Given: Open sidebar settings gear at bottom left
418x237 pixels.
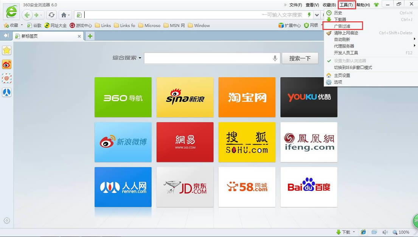Looking at the screenshot, I should pyautogui.click(x=7, y=220).
